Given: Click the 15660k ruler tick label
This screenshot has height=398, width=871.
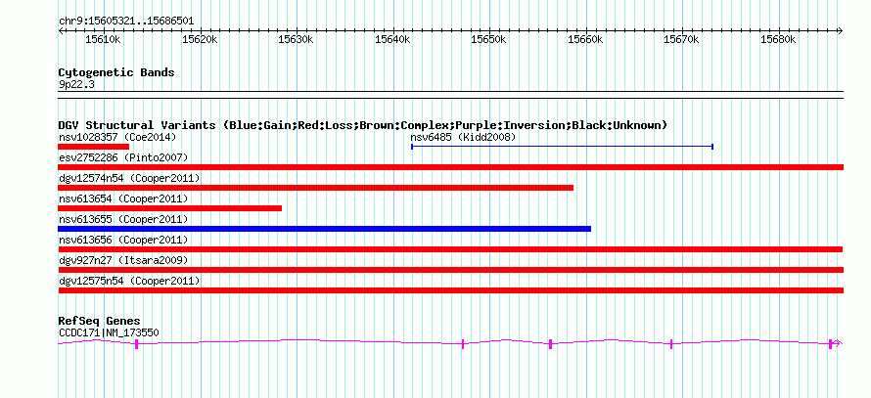Looking at the screenshot, I should pos(585,40).
